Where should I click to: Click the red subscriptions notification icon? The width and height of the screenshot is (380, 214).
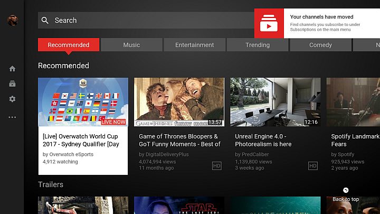tap(269, 23)
